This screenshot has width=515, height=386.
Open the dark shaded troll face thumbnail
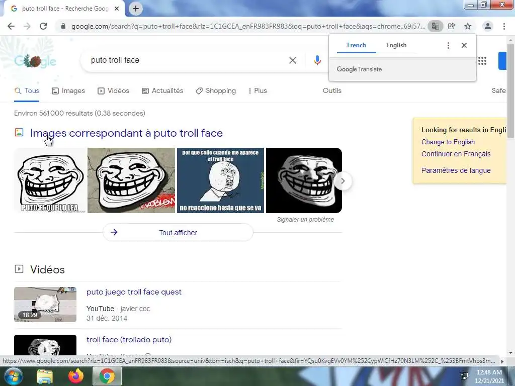click(x=304, y=180)
